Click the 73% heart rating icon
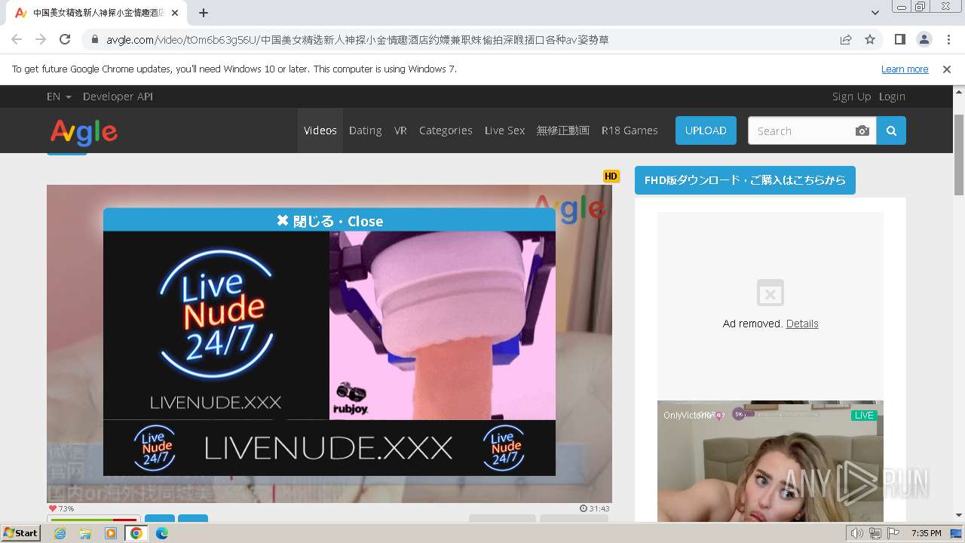 click(x=53, y=508)
